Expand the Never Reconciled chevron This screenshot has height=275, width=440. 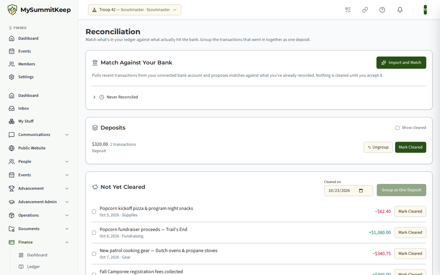94,97
